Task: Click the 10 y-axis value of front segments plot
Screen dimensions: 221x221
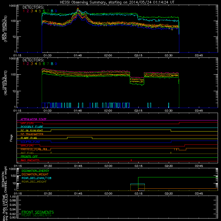Action: (x=15, y=37)
